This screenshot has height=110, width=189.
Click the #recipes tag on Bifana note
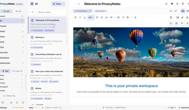pyautogui.click(x=48, y=99)
